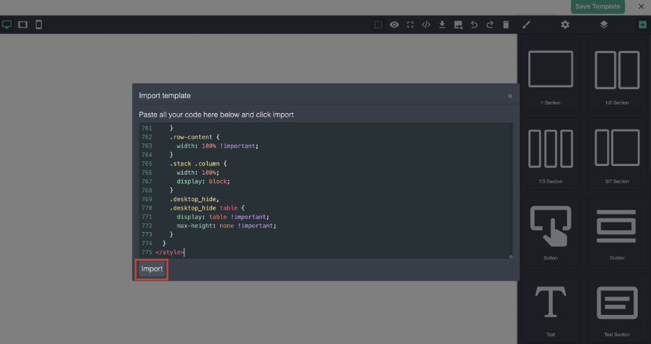
Task: Toggle component outline borders
Action: click(x=378, y=24)
